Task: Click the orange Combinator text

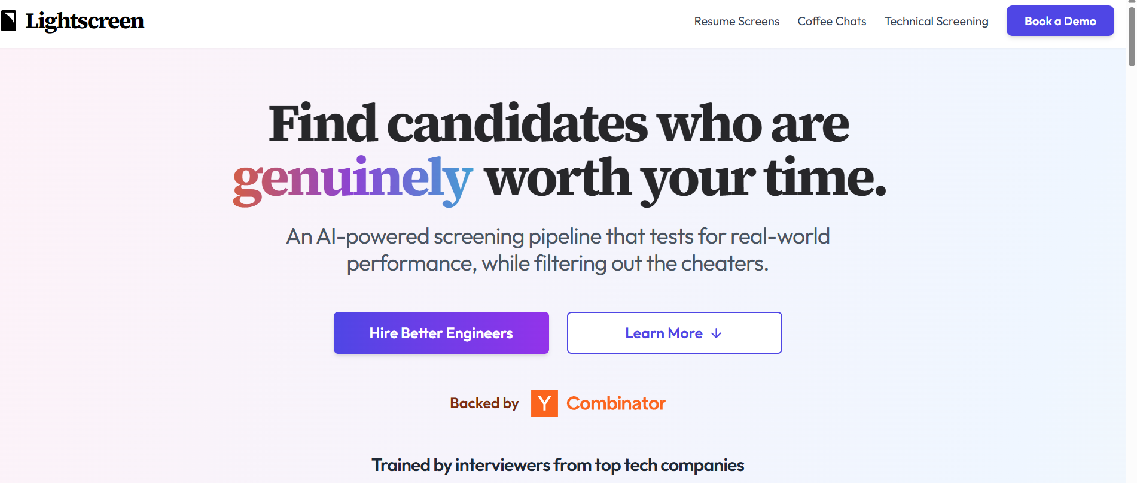Action: [x=615, y=403]
